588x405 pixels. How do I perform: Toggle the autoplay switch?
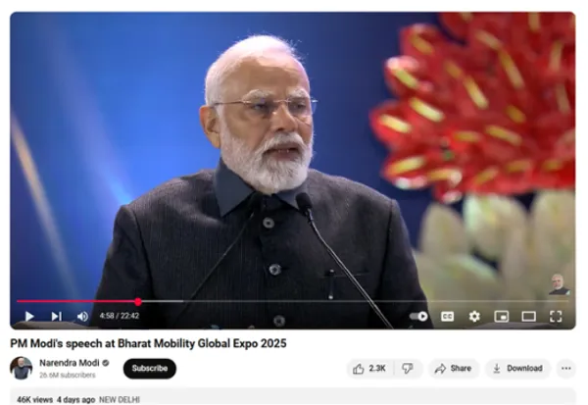point(418,316)
